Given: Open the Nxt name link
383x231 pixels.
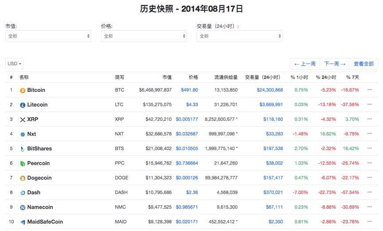Looking at the screenshot, I should click(x=31, y=134).
